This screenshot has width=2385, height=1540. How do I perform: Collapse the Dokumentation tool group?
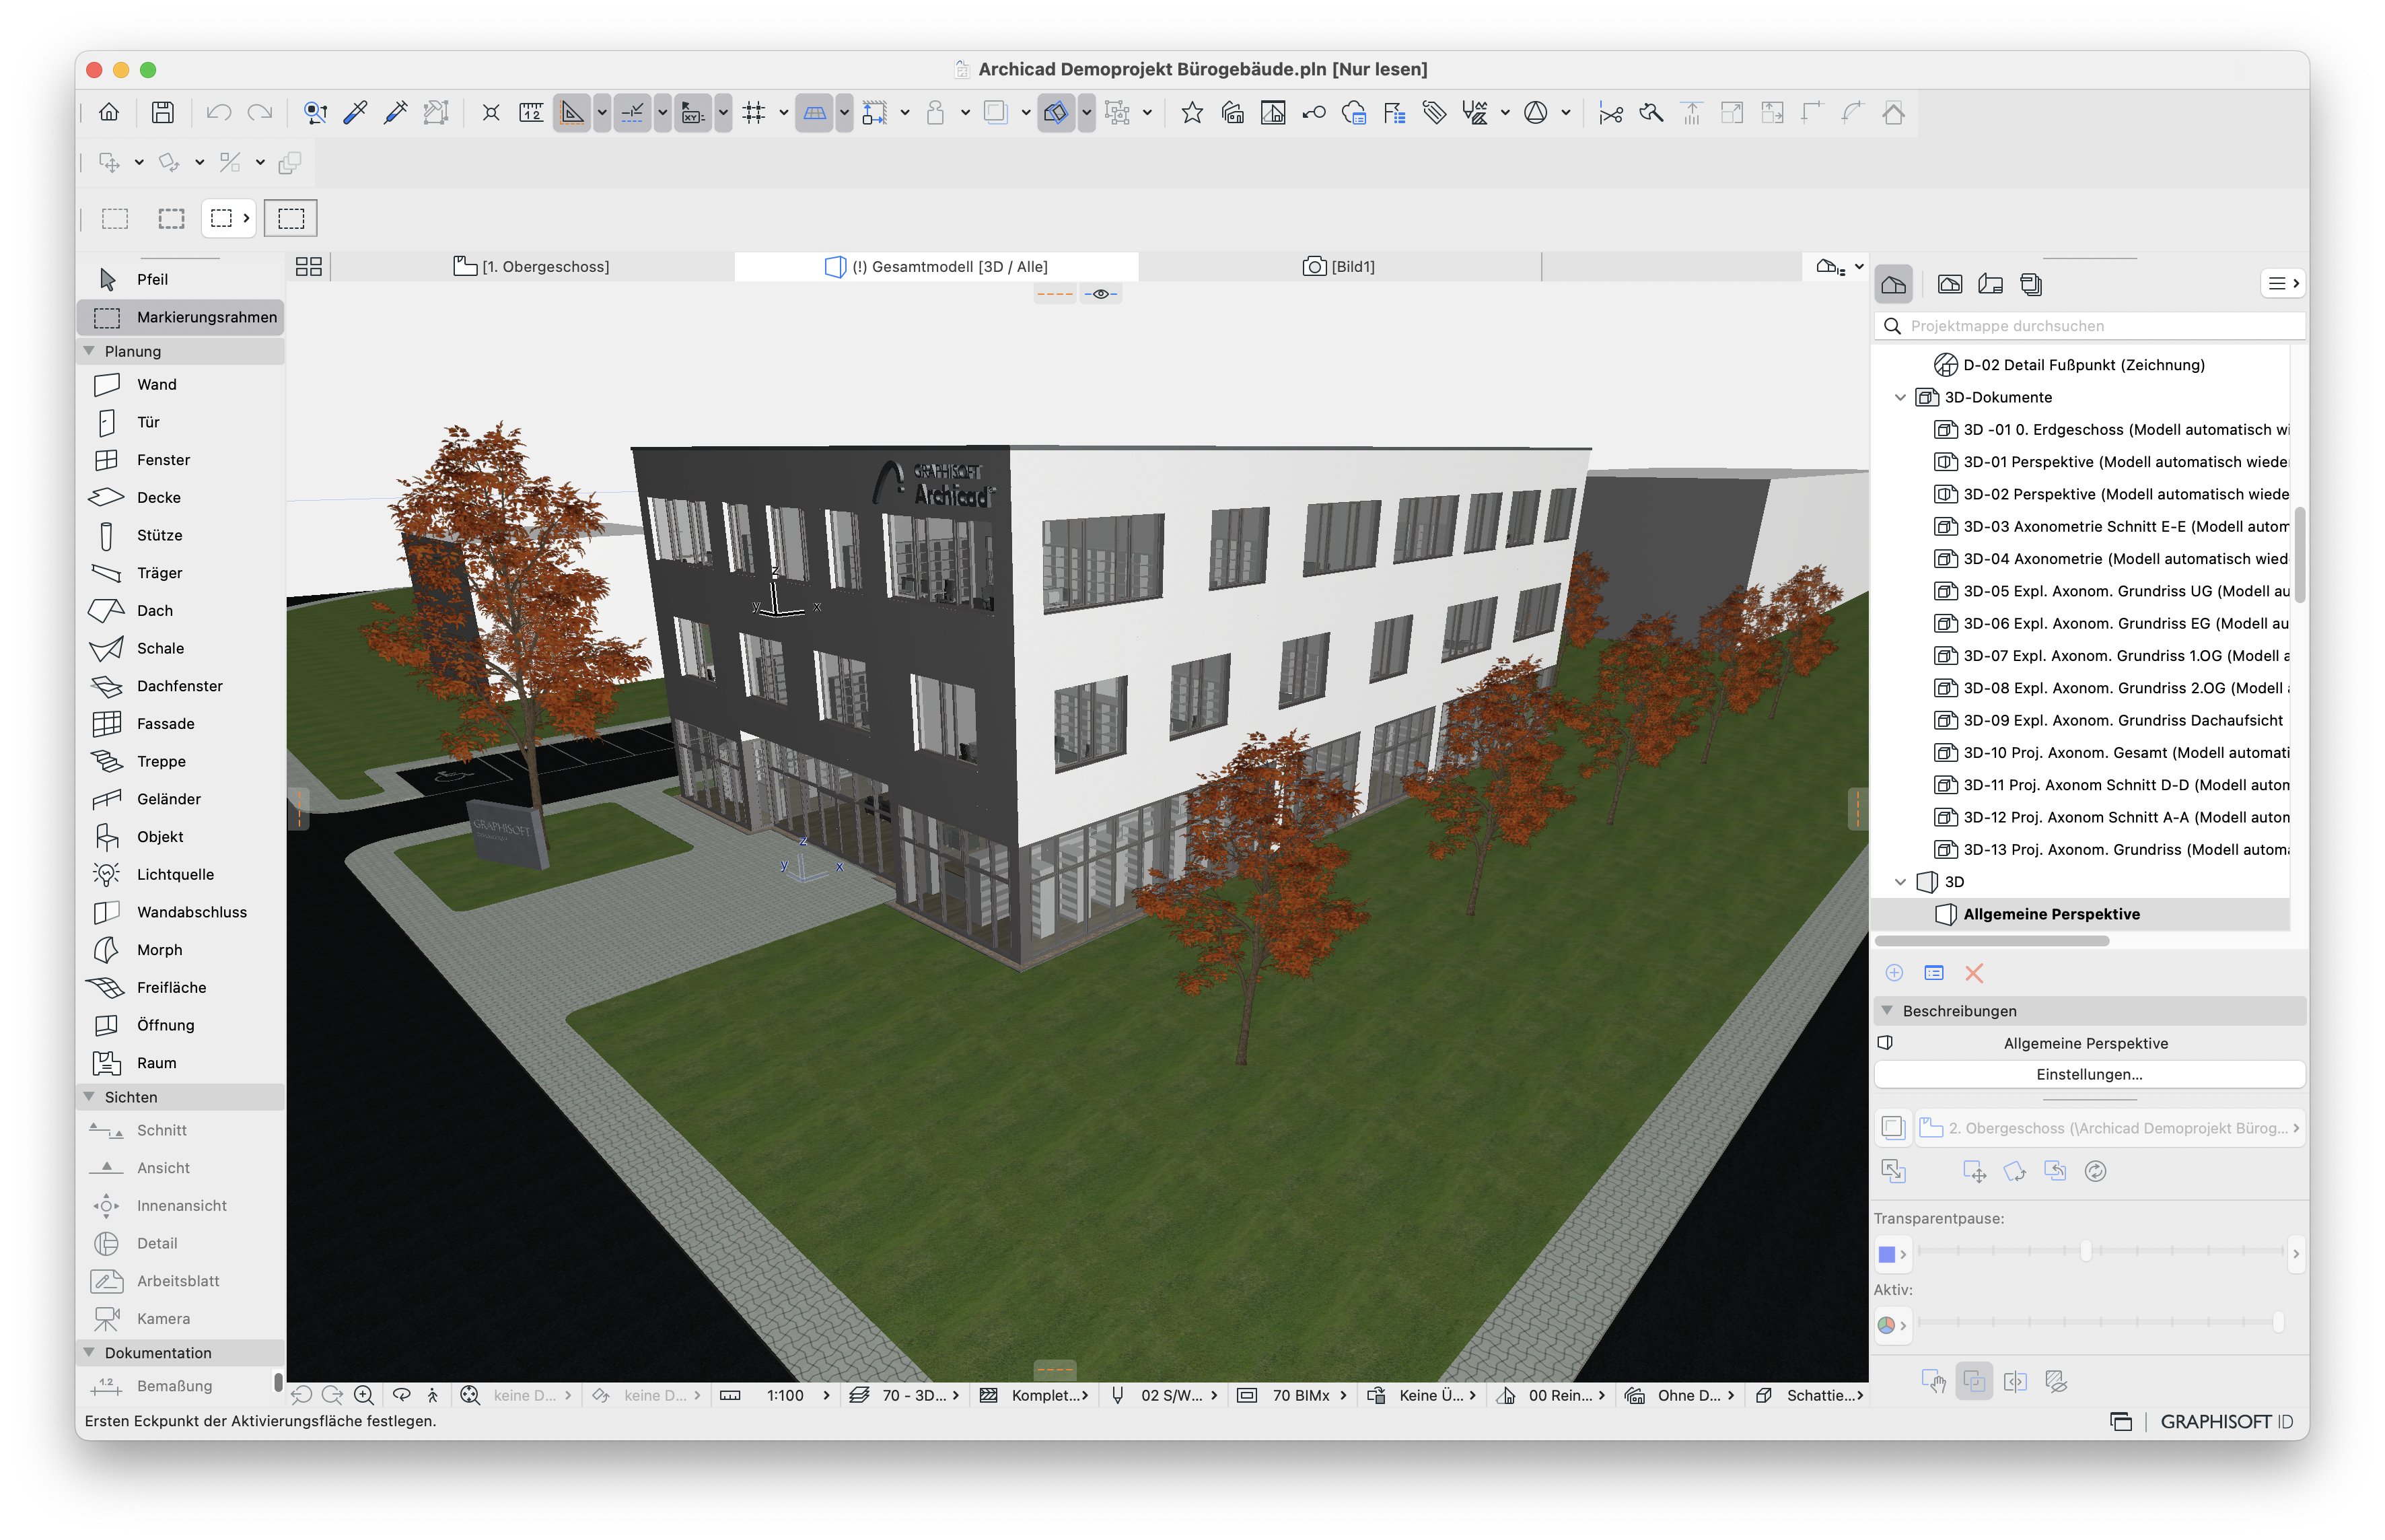click(x=89, y=1353)
